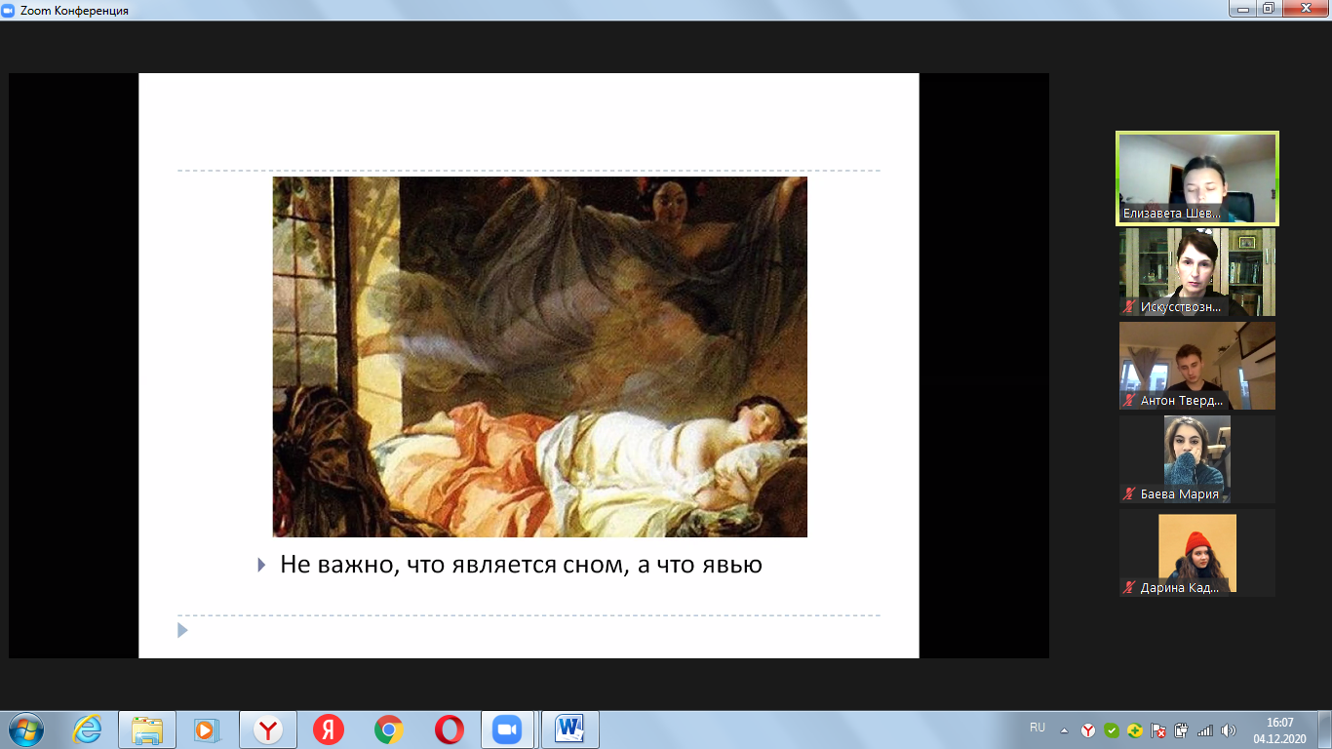Open the RU input language selector
This screenshot has height=749, width=1332.
tap(1037, 728)
